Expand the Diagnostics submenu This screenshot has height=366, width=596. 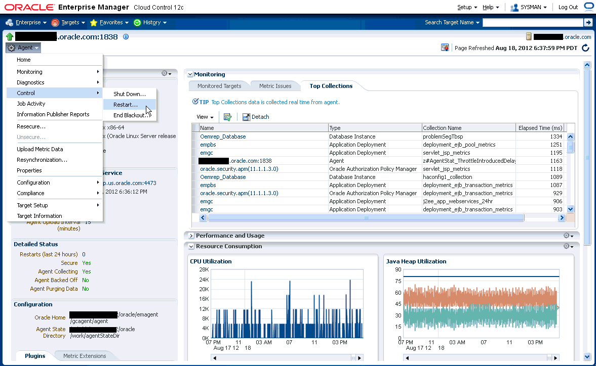click(x=55, y=82)
